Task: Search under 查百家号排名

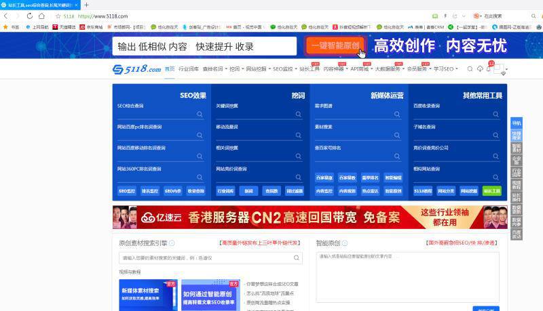Action: pyautogui.click(x=397, y=157)
